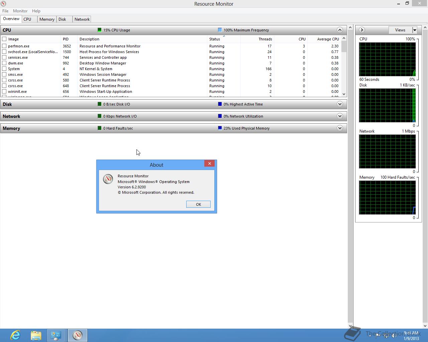Close the About dialog with X
The height and width of the screenshot is (342, 428).
tap(209, 163)
